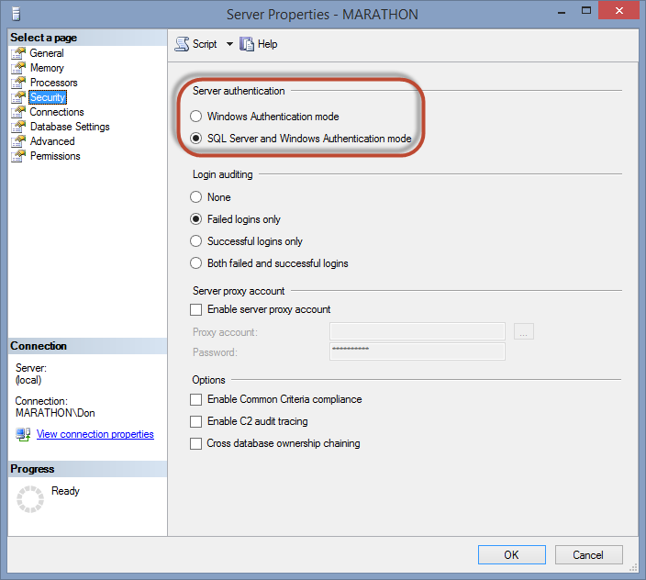Go to the Database Settings page
Screen dimensions: 646x580
click(x=70, y=127)
